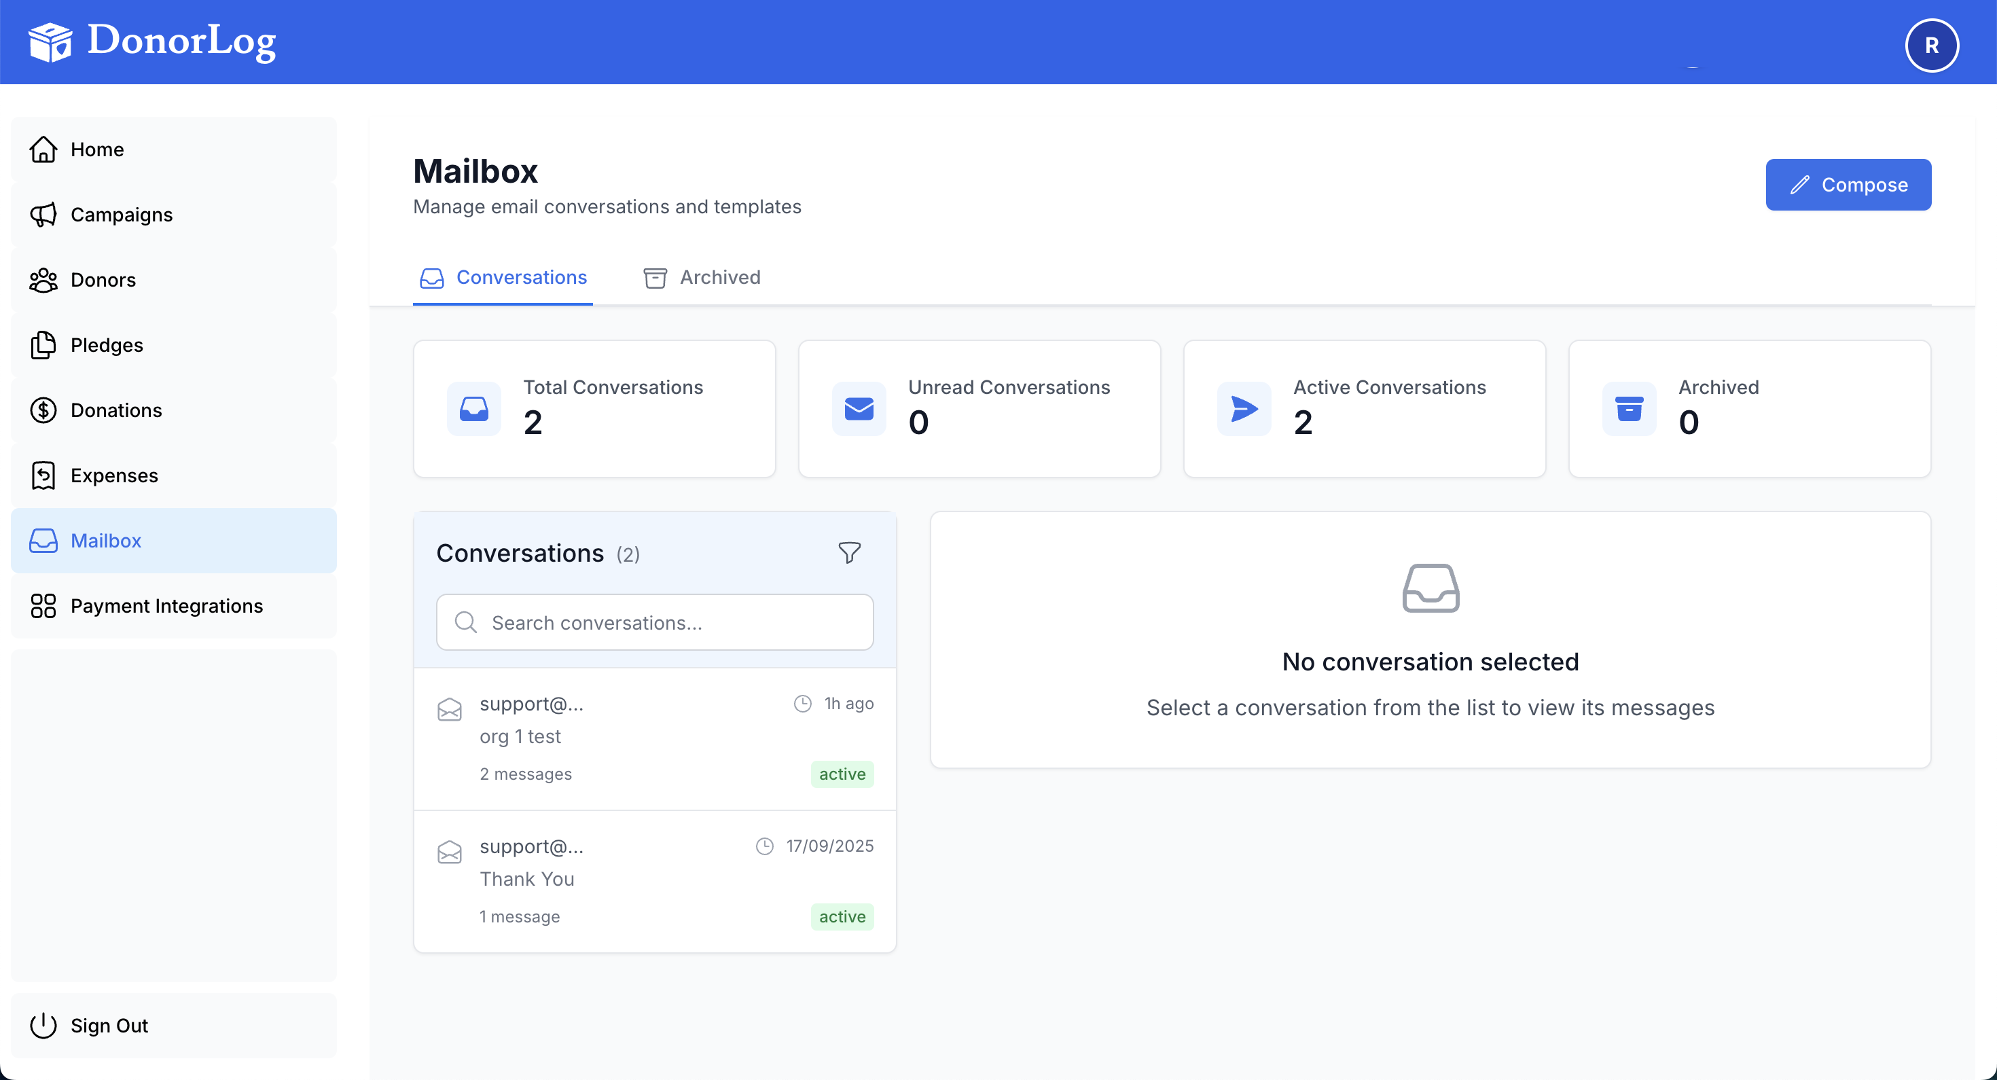The width and height of the screenshot is (1997, 1080).
Task: Open Payment Integrations grid icon
Action: 43,605
